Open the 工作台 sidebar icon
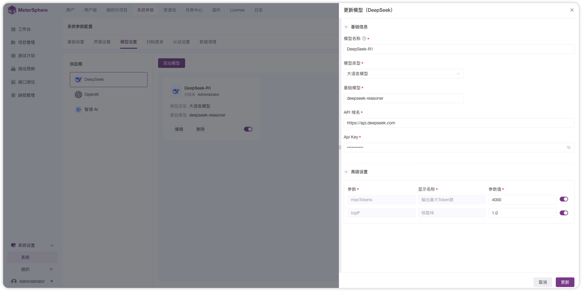The width and height of the screenshot is (582, 291). pyautogui.click(x=13, y=29)
